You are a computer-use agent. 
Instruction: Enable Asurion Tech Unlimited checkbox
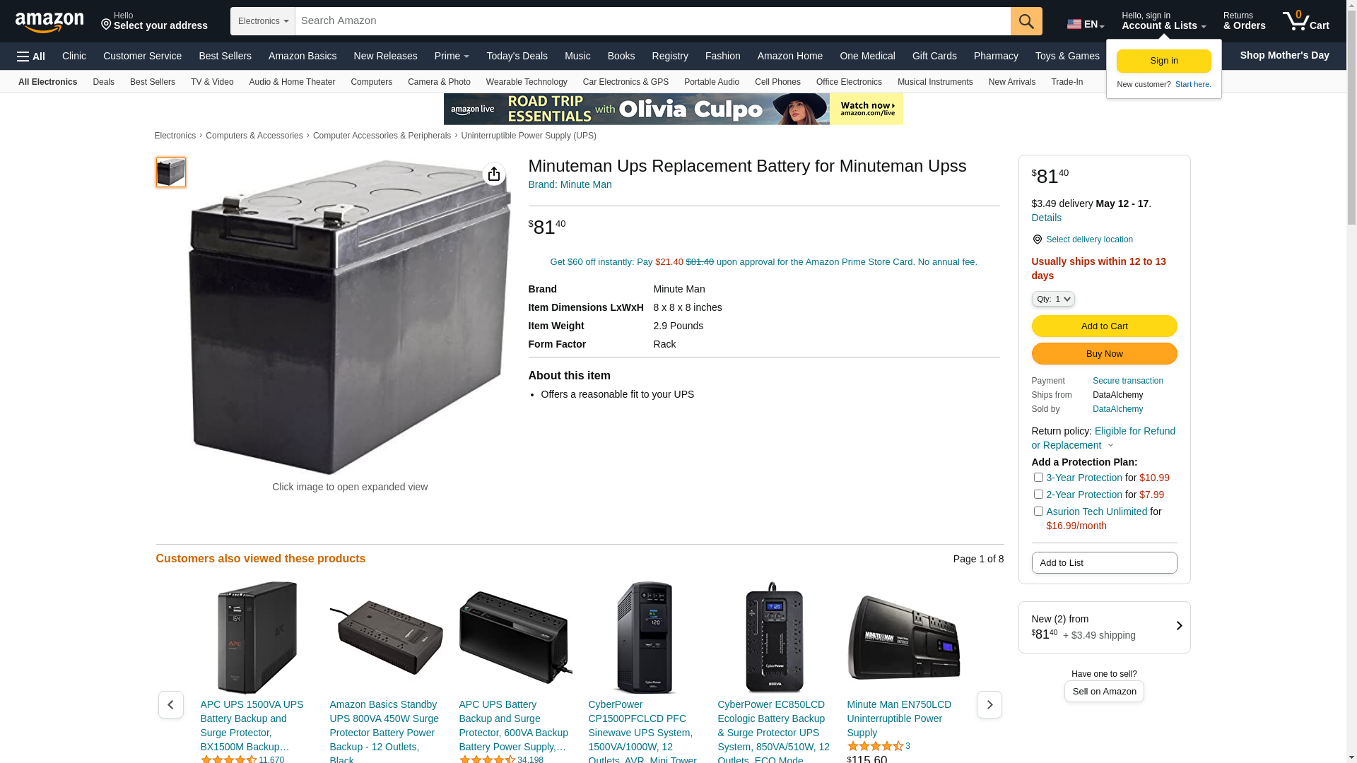tap(1038, 511)
